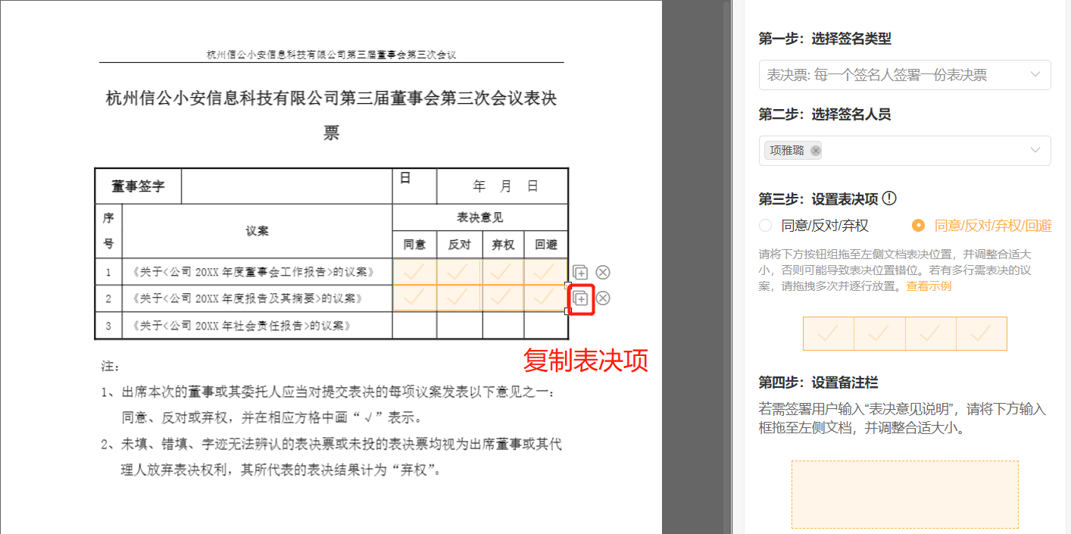Select 反对 checkmark for agenda item 1
1071x534 pixels.
(459, 272)
